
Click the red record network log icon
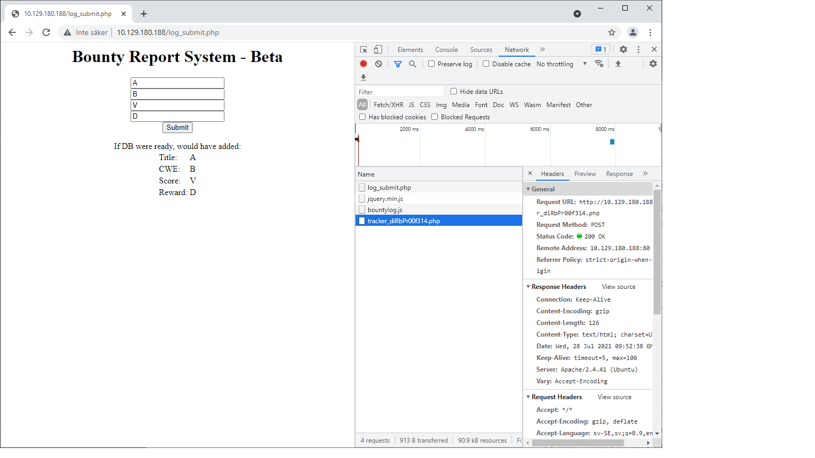[x=363, y=64]
